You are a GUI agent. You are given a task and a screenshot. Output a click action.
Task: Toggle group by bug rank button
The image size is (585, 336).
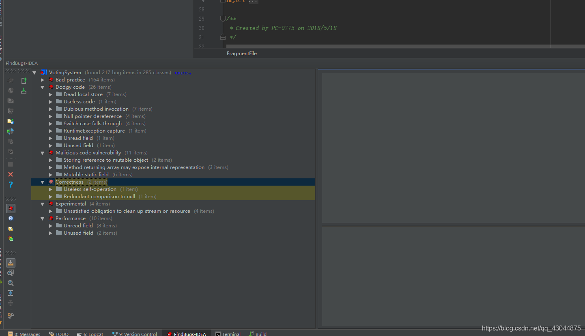11,239
